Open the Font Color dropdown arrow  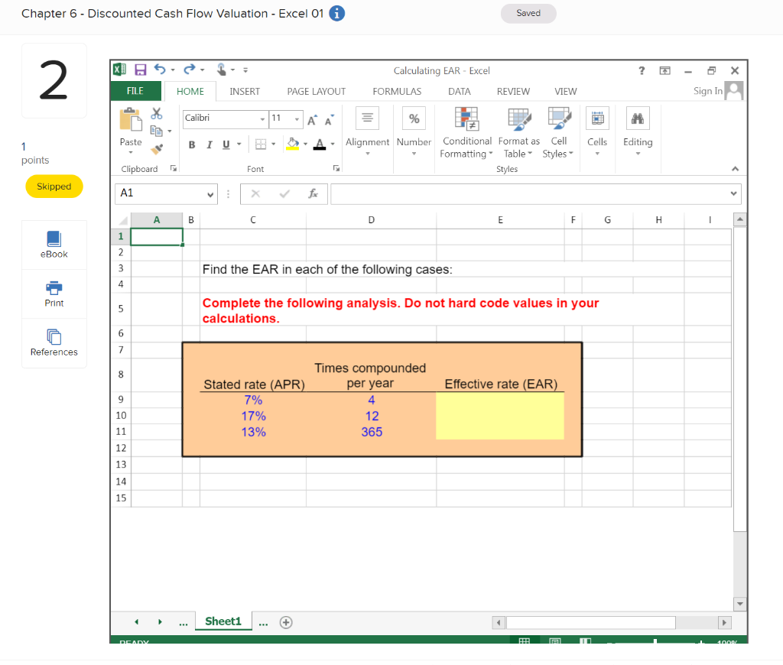(x=333, y=144)
